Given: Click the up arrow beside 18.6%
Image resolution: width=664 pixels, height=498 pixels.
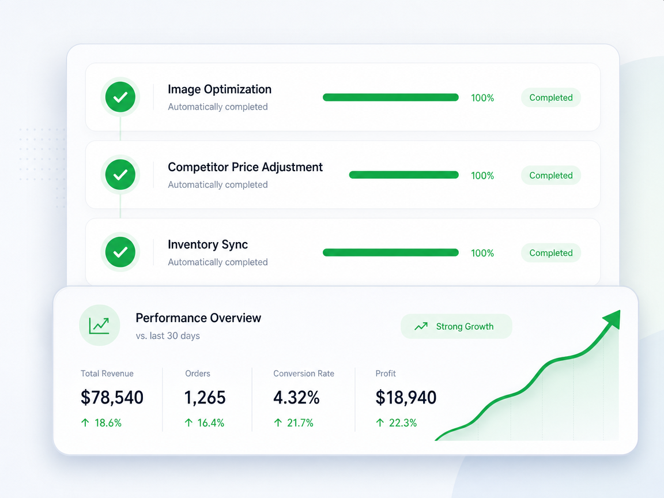Looking at the screenshot, I should (85, 422).
